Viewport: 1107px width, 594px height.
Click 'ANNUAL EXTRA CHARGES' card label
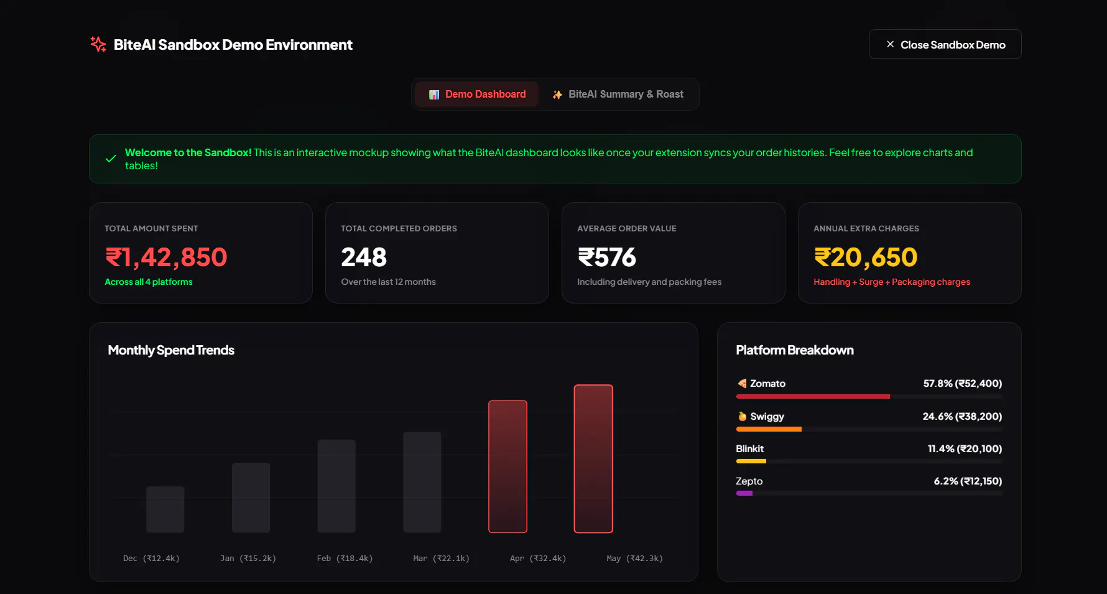[866, 228]
